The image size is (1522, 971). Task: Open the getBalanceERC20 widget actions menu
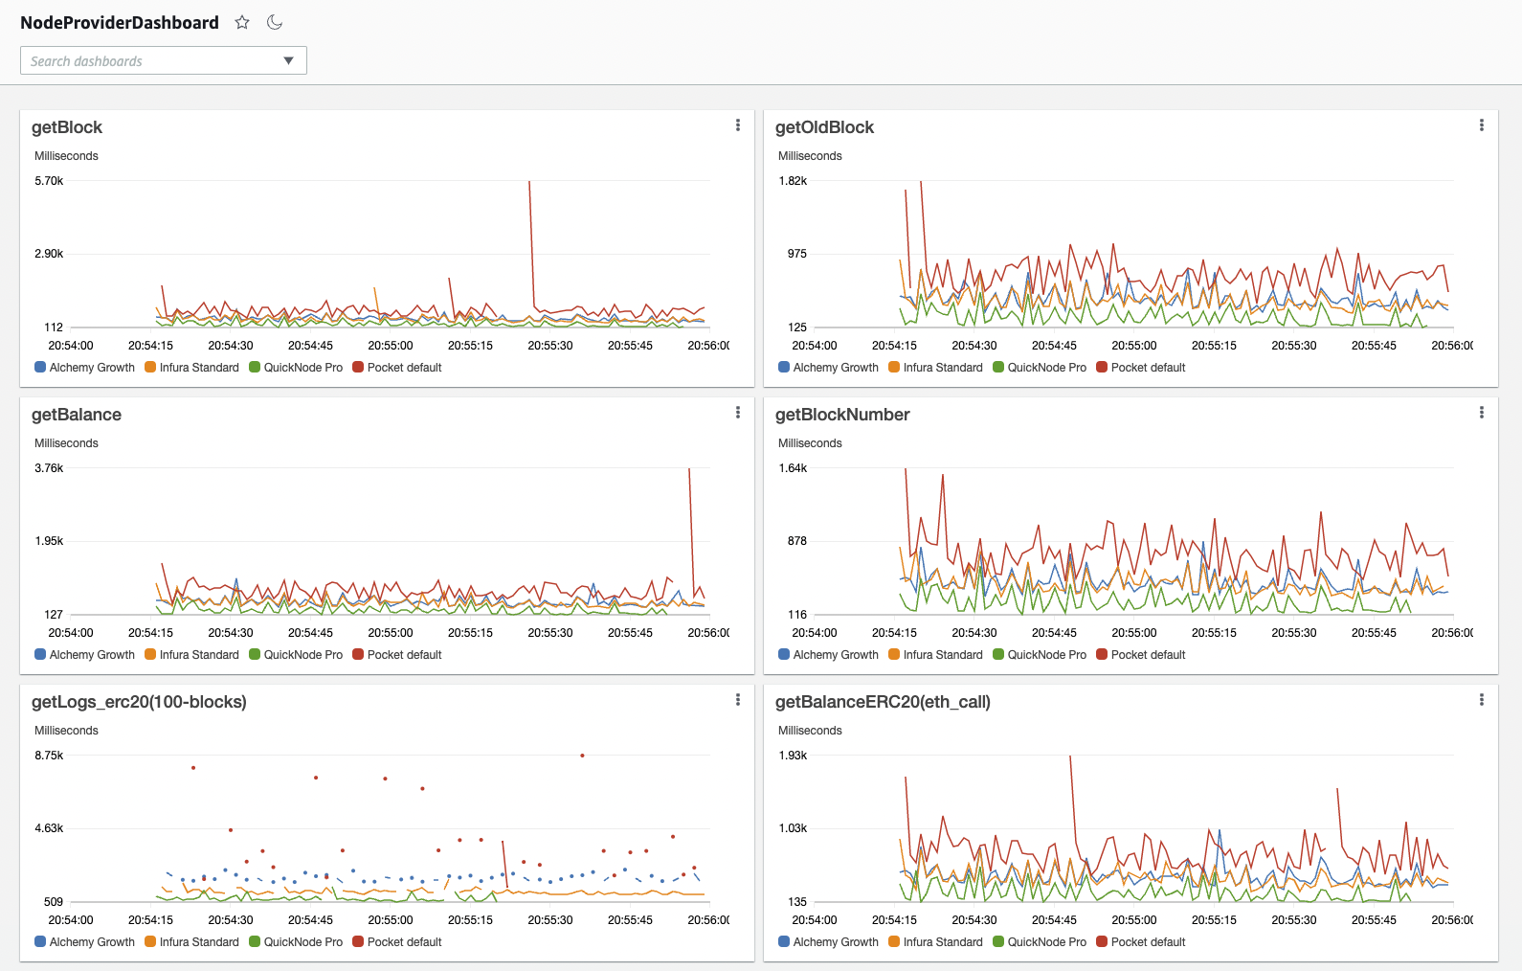pyautogui.click(x=1482, y=700)
